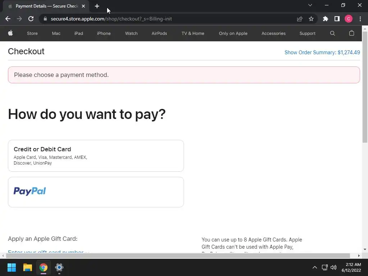This screenshot has width=368, height=276.
Task: Open a new tab with plus button
Action: 97,6
